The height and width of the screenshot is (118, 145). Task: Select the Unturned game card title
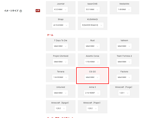tap(61, 87)
